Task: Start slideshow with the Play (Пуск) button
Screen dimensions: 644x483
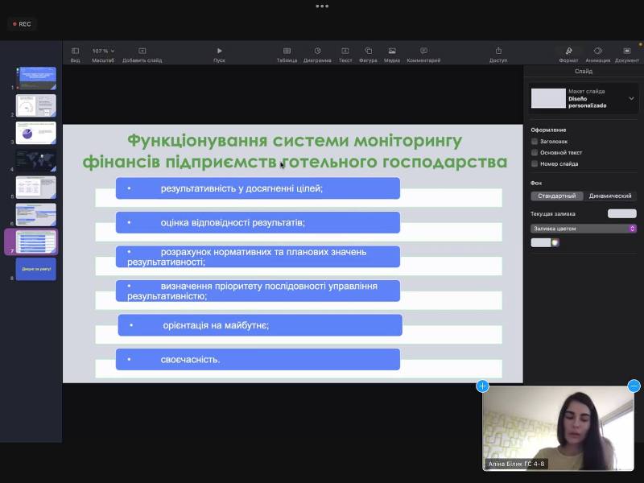Action: [x=219, y=55]
